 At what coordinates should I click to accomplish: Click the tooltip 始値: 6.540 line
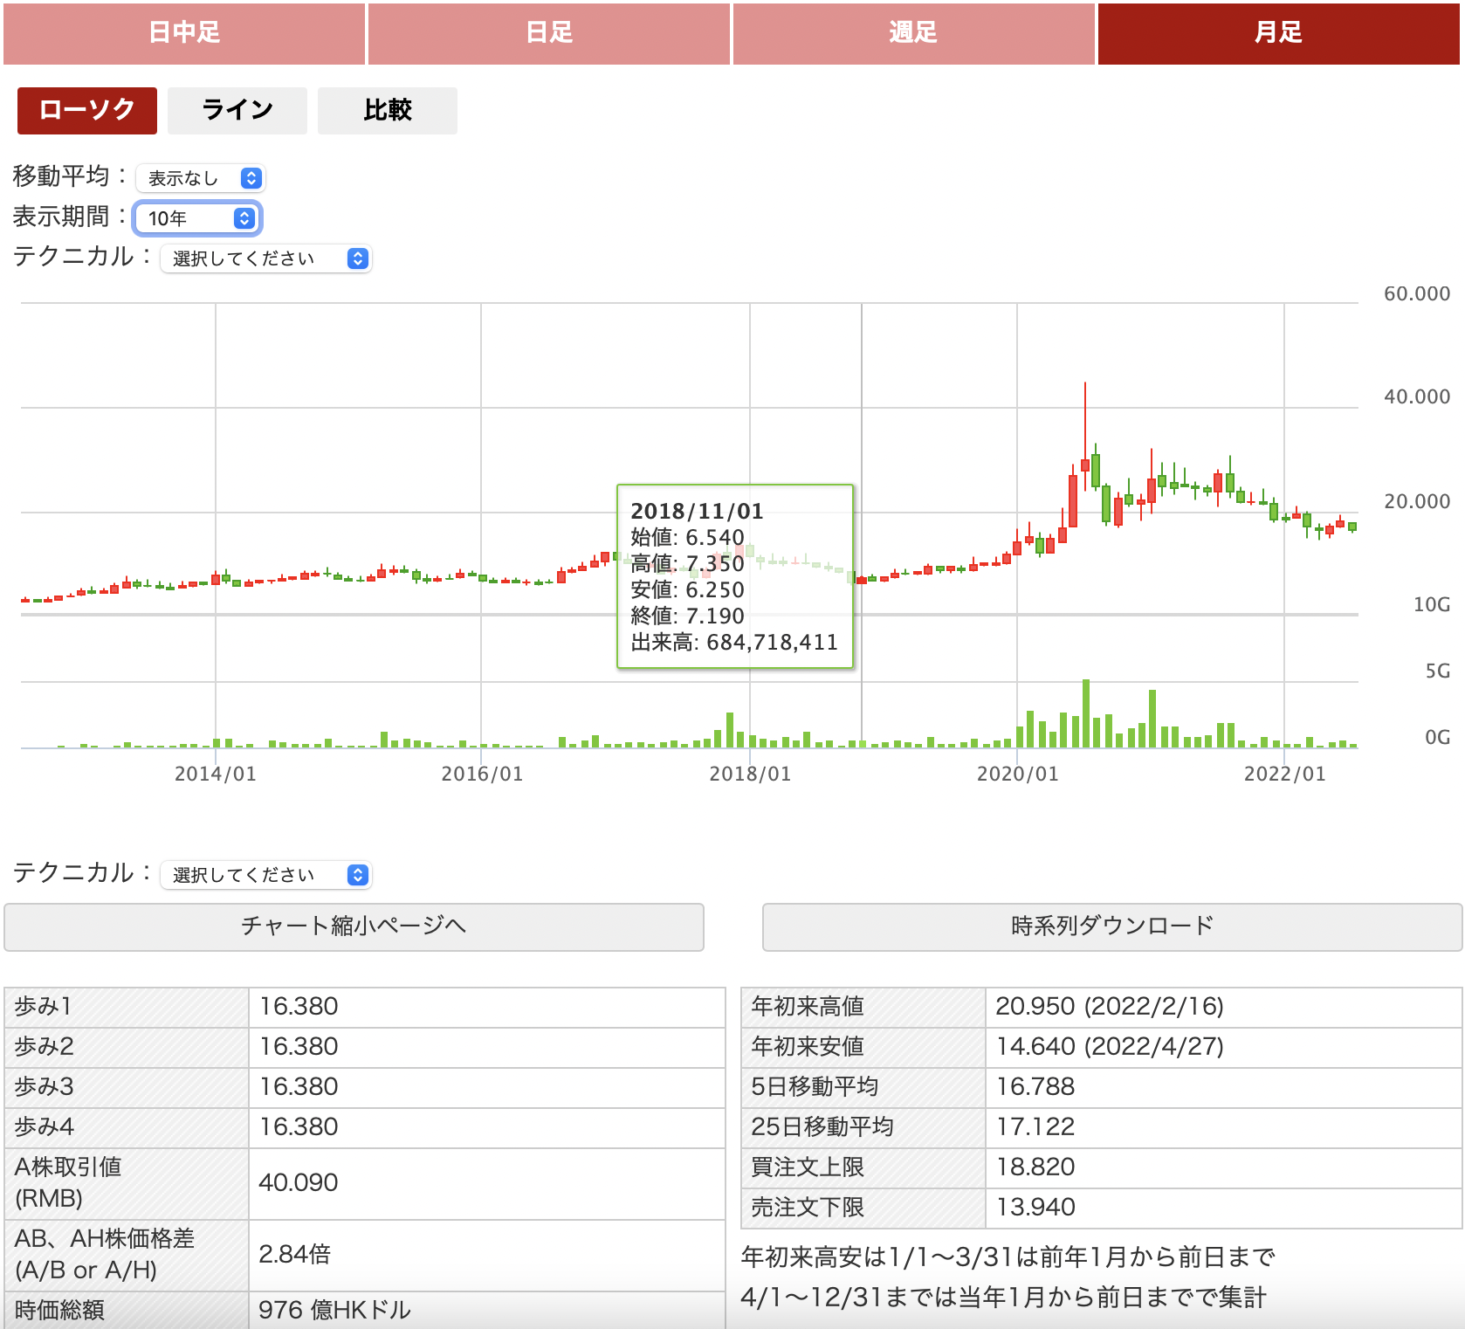pos(688,538)
